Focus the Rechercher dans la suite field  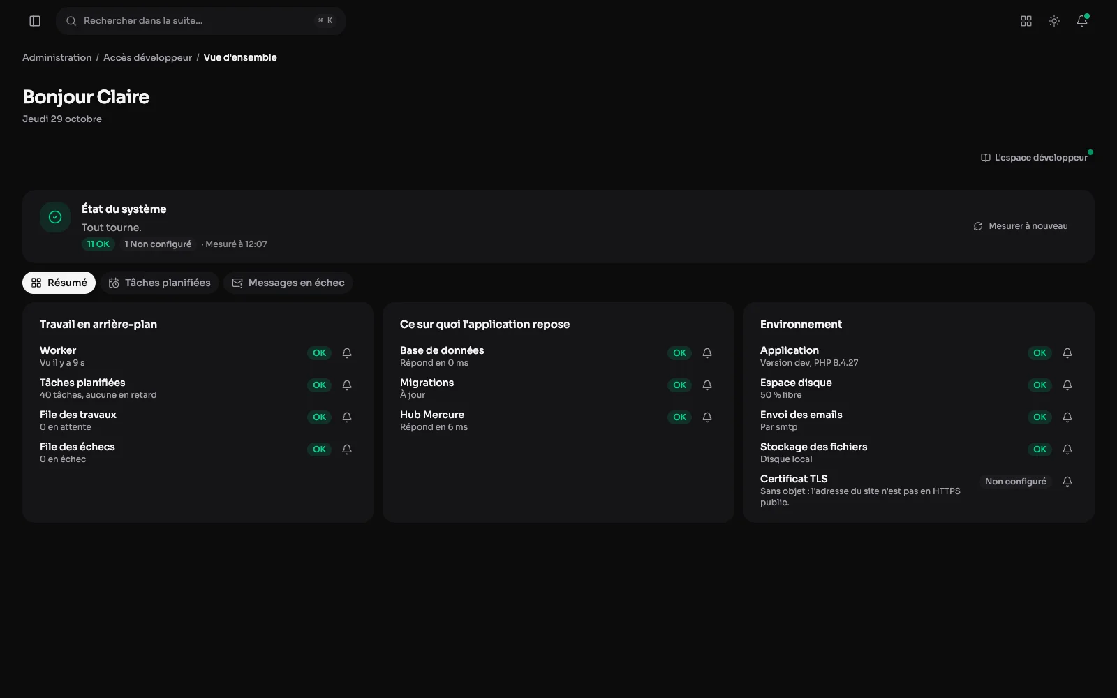[201, 21]
